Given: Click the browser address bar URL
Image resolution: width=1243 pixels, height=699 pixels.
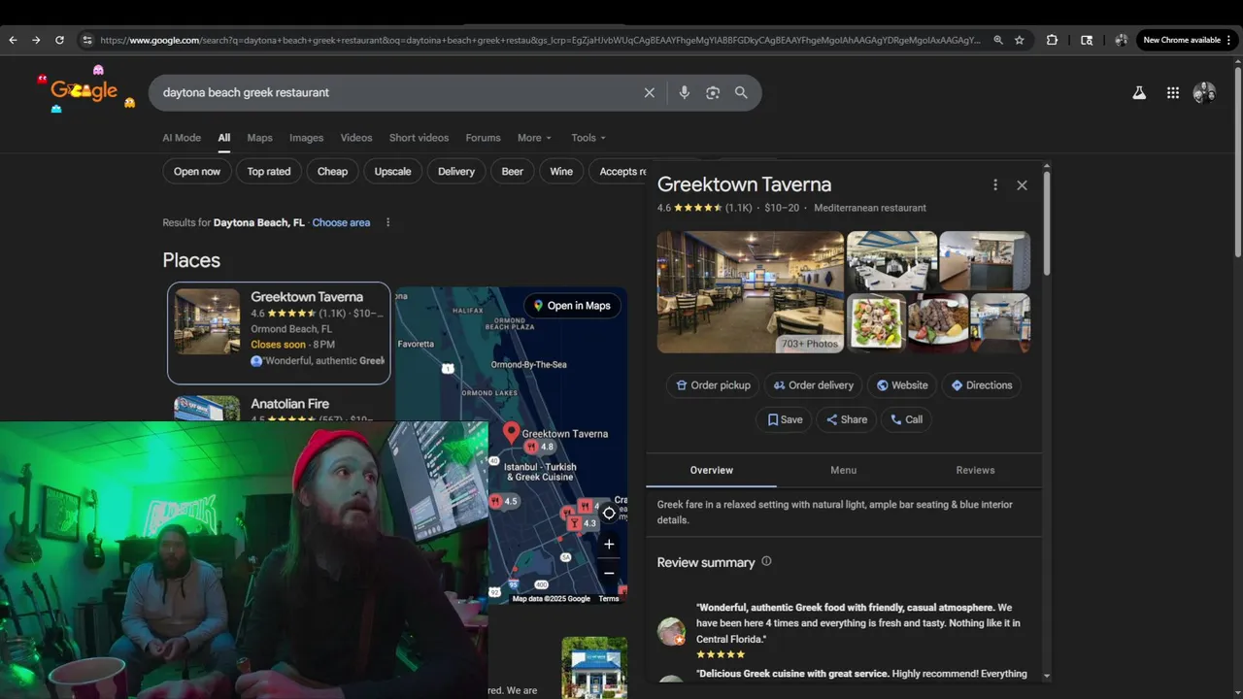Looking at the screenshot, I should (x=541, y=40).
